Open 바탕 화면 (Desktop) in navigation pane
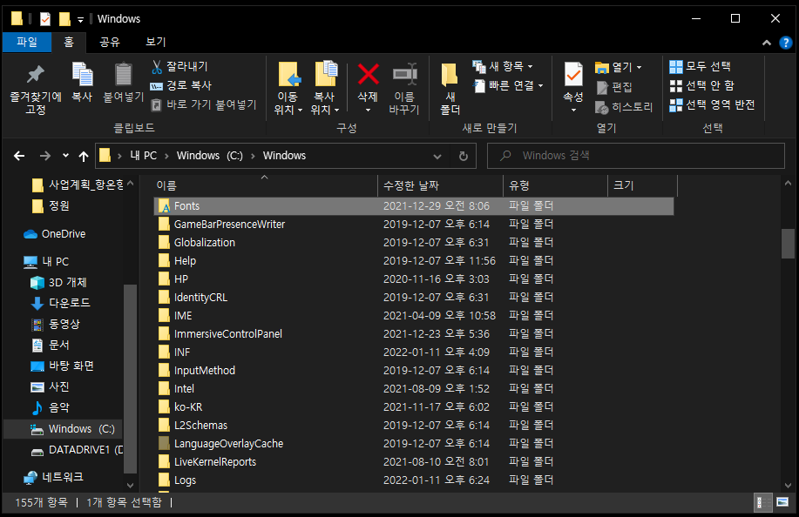Viewport: 799px width, 517px height. click(62, 366)
